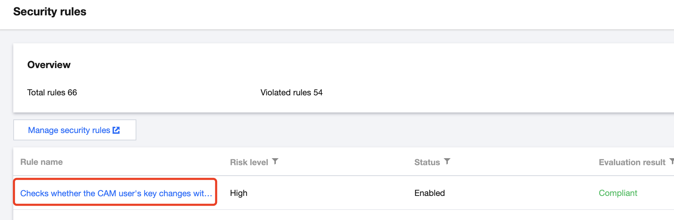Click the blank row below the CAM rule
The height and width of the screenshot is (220, 674).
[x=315, y=215]
